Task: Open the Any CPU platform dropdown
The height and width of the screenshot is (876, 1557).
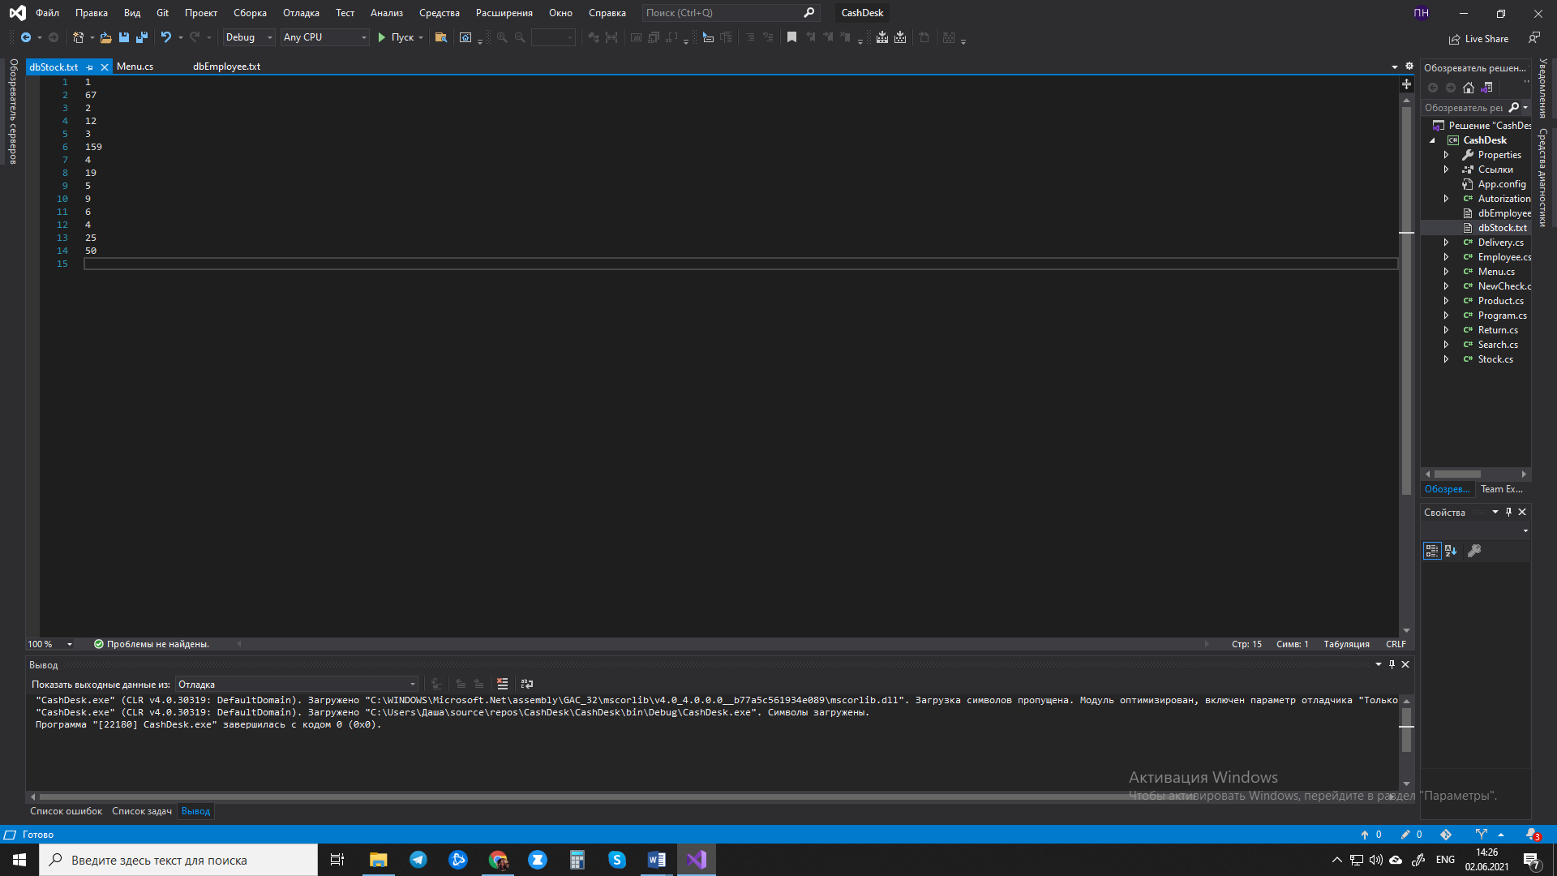Action: coord(324,37)
